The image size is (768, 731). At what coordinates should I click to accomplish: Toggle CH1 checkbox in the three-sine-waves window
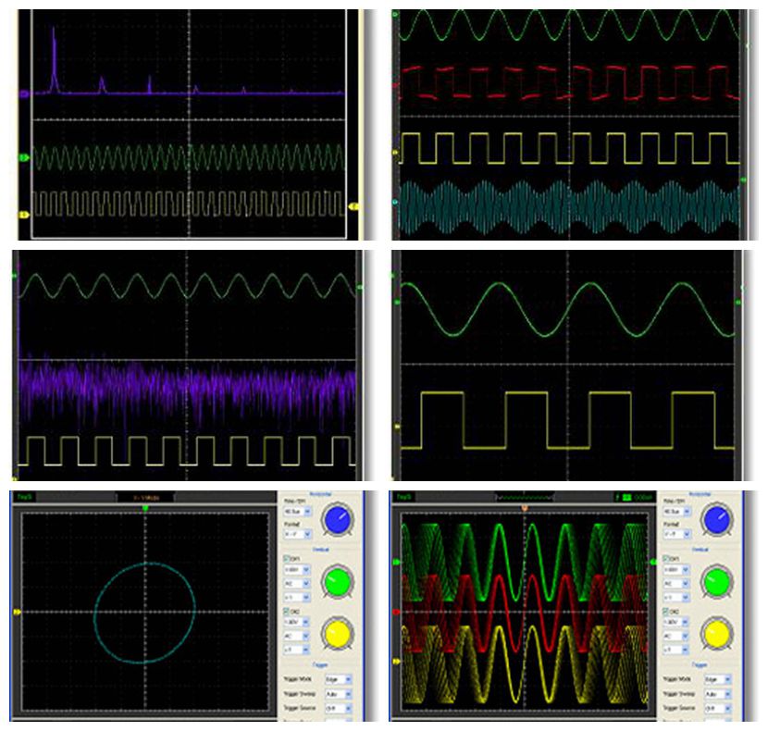[x=666, y=559]
